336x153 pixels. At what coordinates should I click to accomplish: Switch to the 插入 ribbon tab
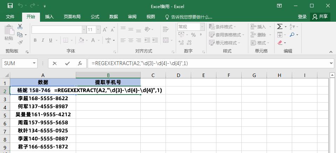(x=49, y=17)
